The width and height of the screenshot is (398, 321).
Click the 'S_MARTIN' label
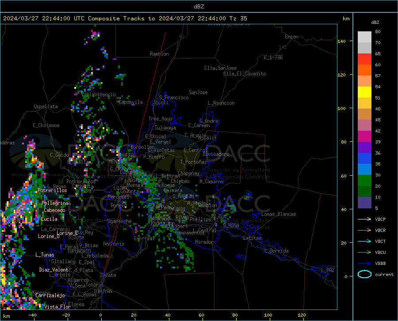[x=183, y=196]
